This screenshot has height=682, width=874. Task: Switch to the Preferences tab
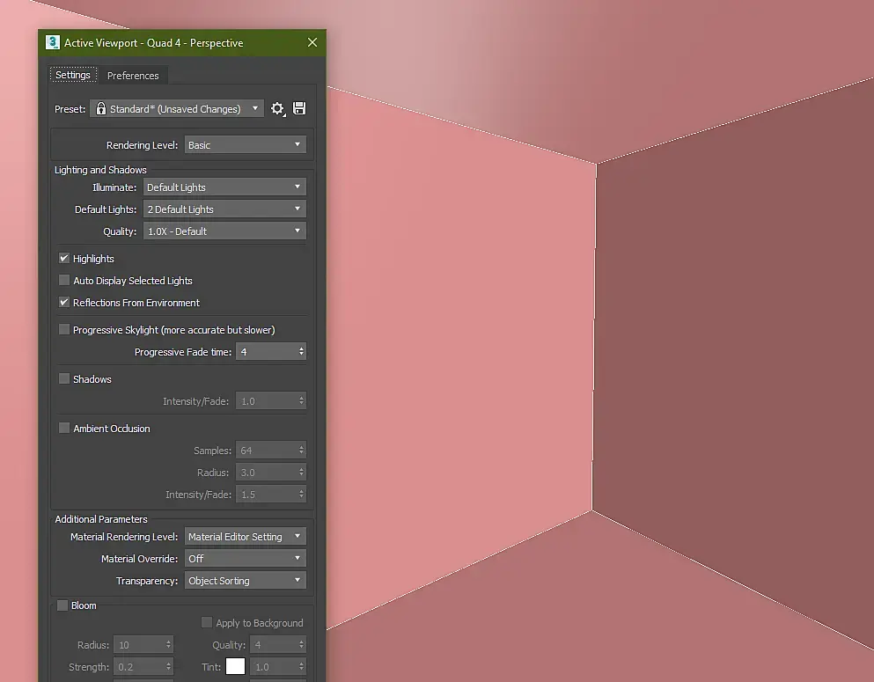click(x=133, y=75)
